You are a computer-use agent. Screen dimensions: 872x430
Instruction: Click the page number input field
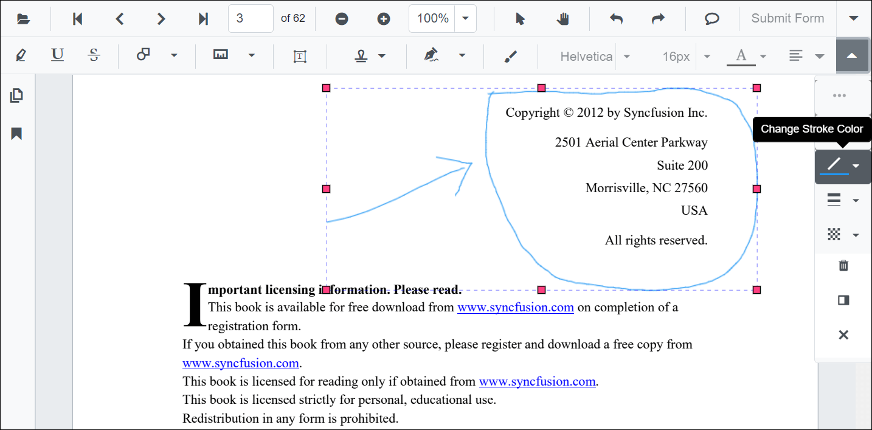(250, 19)
